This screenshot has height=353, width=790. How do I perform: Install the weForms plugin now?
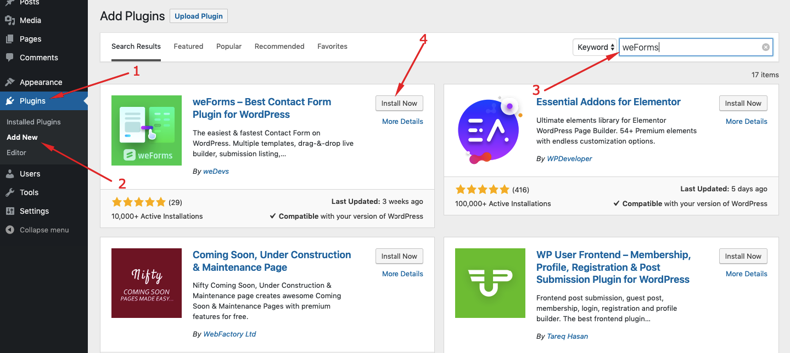pyautogui.click(x=399, y=103)
